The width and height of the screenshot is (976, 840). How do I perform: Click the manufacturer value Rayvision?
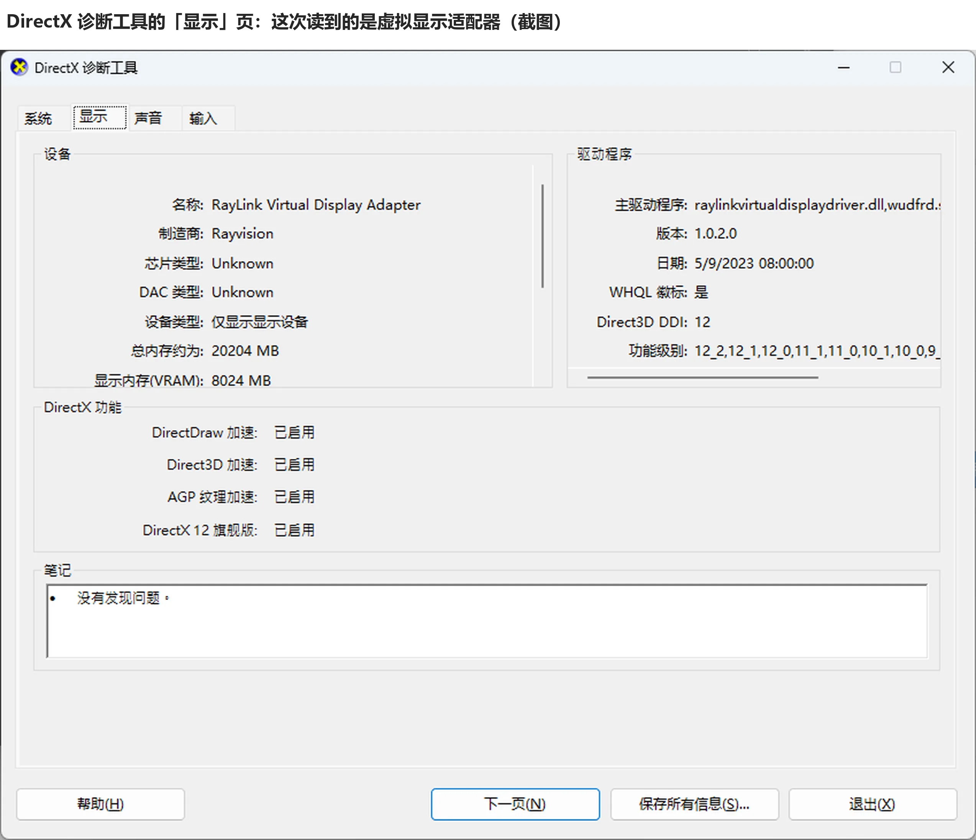(242, 234)
